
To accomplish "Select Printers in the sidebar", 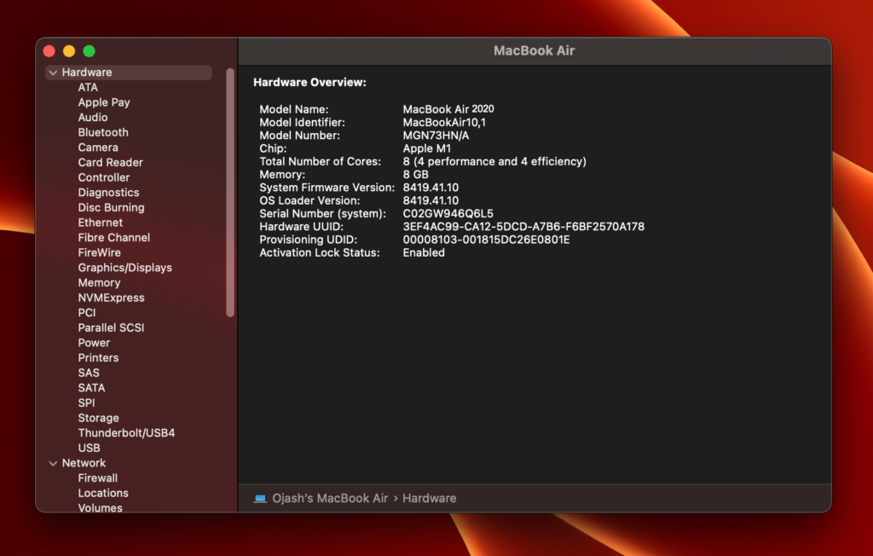I will click(98, 358).
